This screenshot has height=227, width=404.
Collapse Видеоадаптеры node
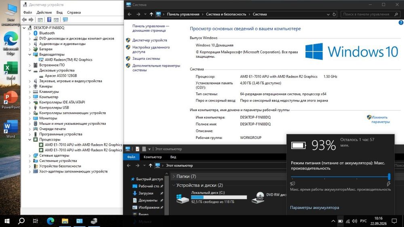pos(30,55)
